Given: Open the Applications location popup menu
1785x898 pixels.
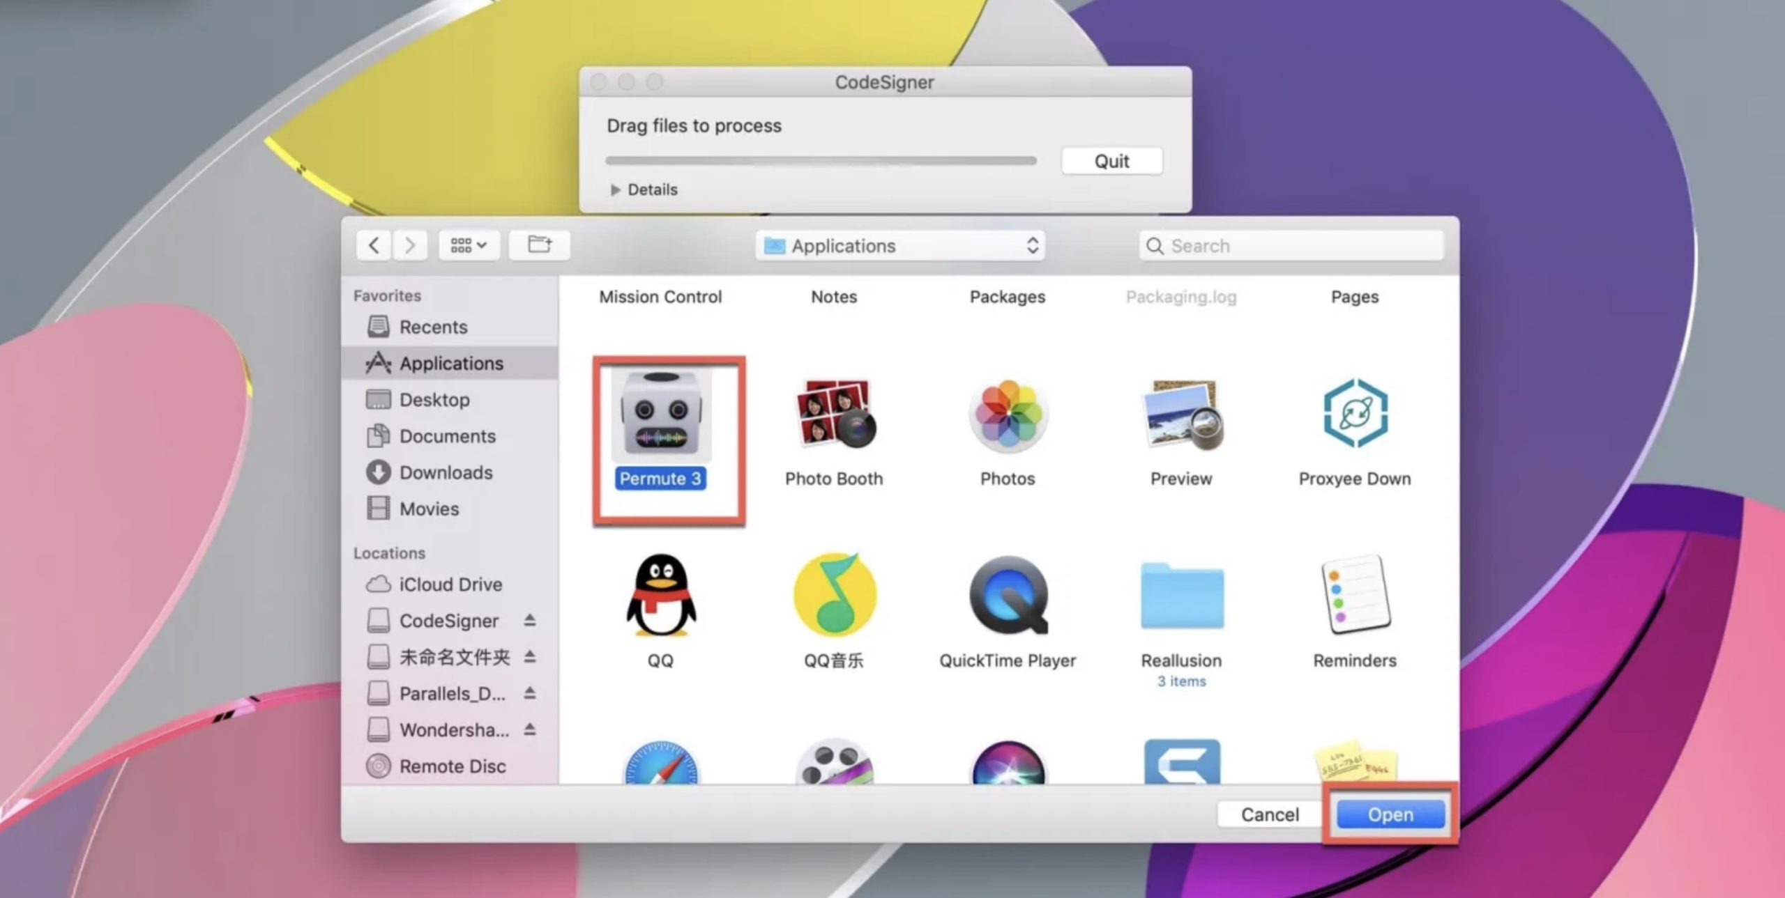Looking at the screenshot, I should click(x=899, y=246).
